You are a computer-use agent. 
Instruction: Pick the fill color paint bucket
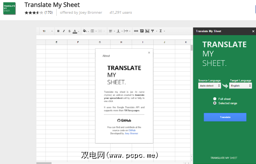[84, 31]
